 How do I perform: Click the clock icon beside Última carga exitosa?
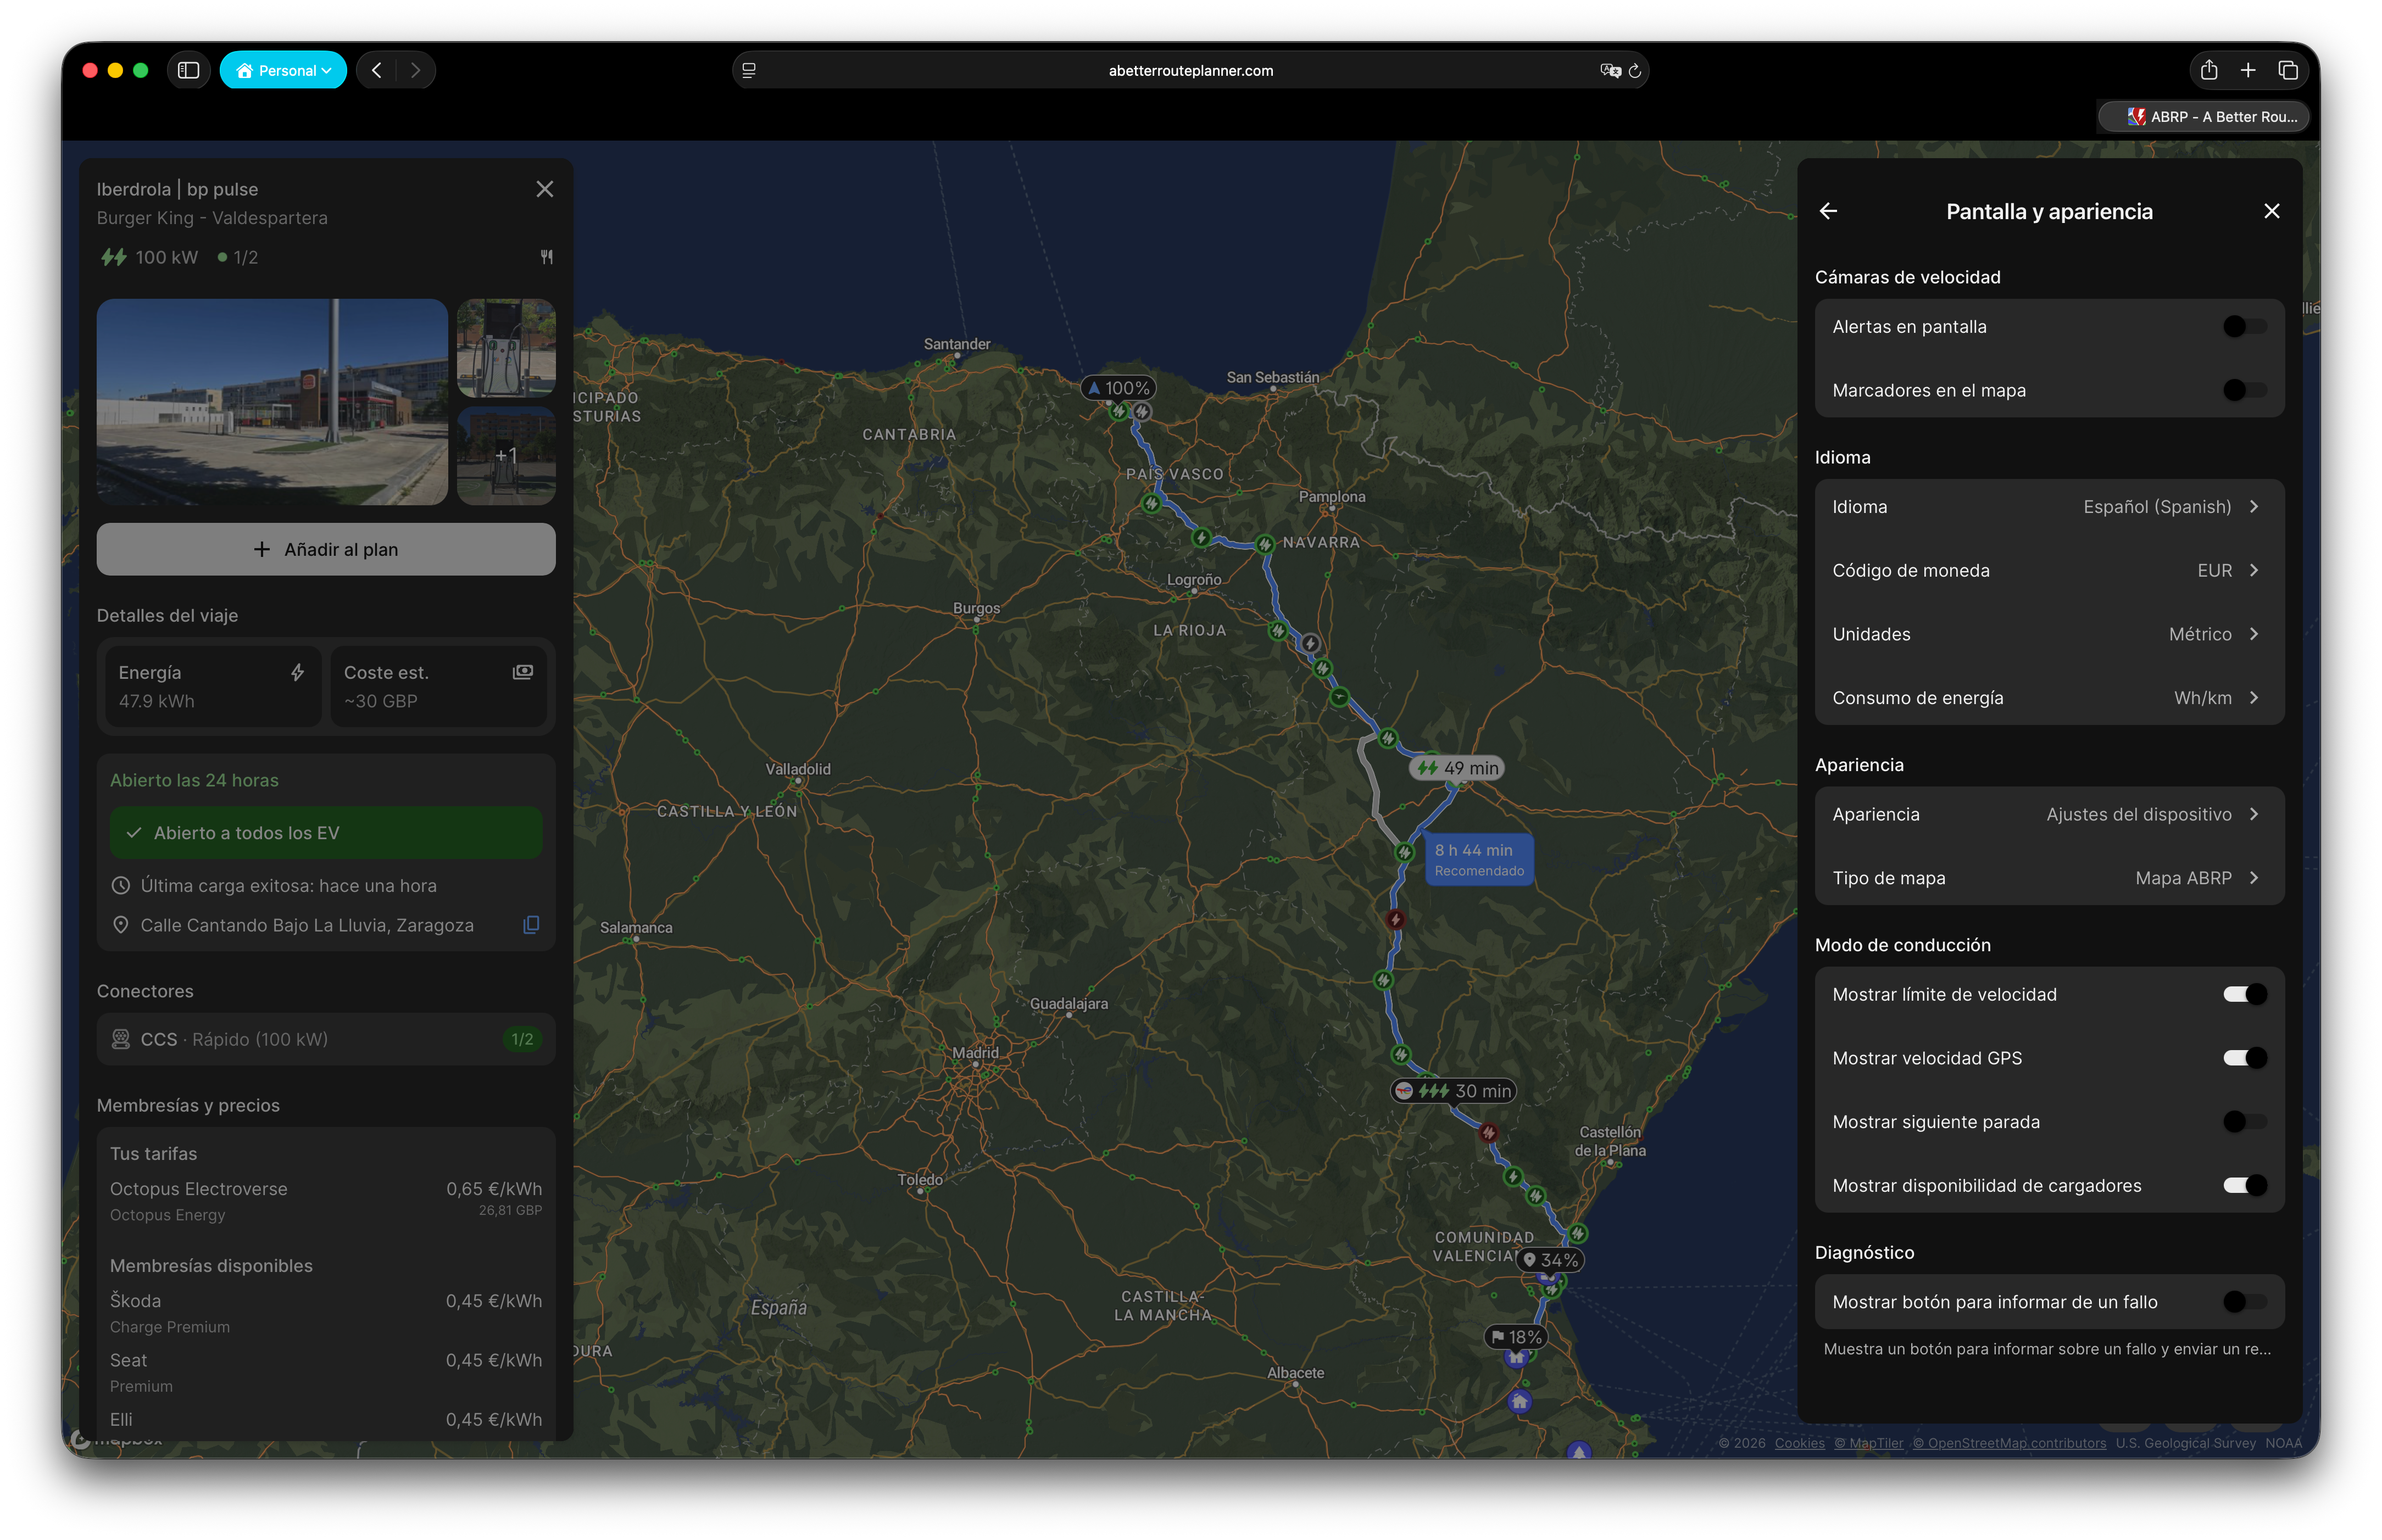tap(120, 885)
